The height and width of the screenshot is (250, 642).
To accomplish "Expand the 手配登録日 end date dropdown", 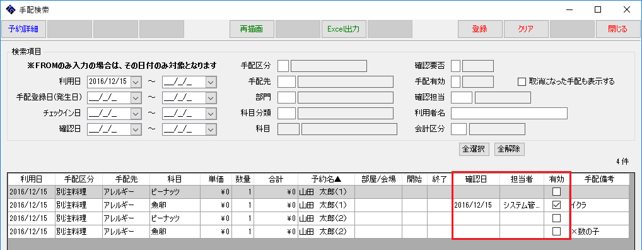I will (x=211, y=98).
